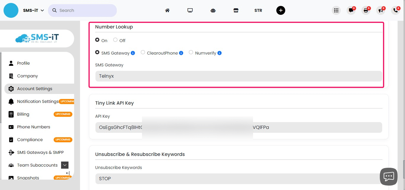The height and width of the screenshot is (190, 405).
Task: Expand the Team Subaccounts section
Action: (65, 165)
